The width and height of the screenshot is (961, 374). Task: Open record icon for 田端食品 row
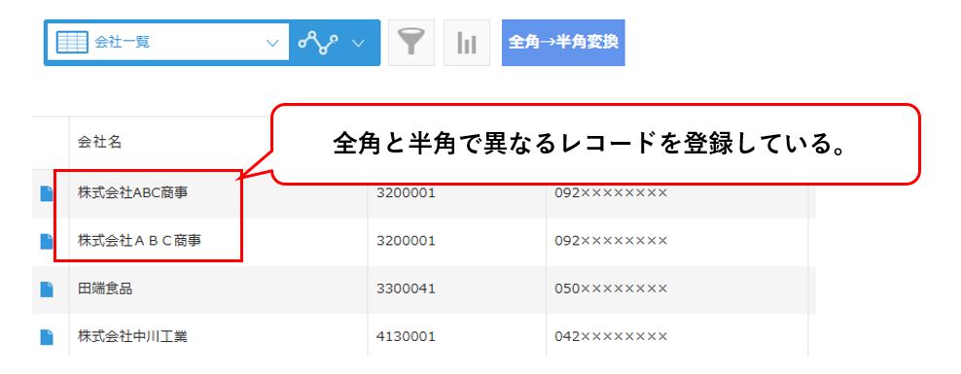(x=47, y=289)
